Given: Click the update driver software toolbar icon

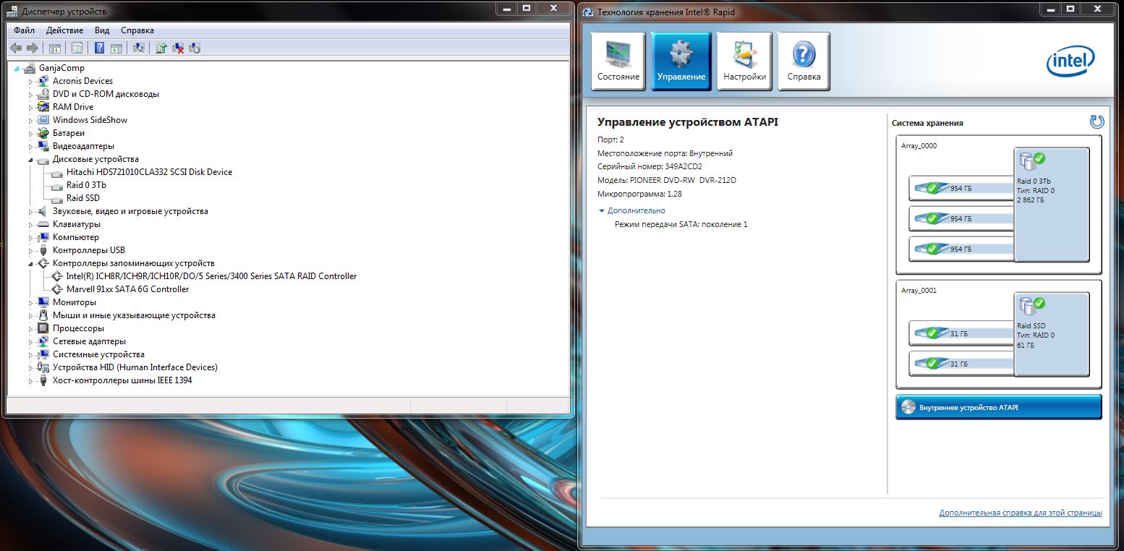Looking at the screenshot, I should (x=161, y=48).
